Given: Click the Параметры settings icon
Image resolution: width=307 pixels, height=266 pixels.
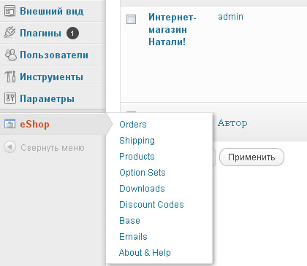Looking at the screenshot, I should pos(10,98).
